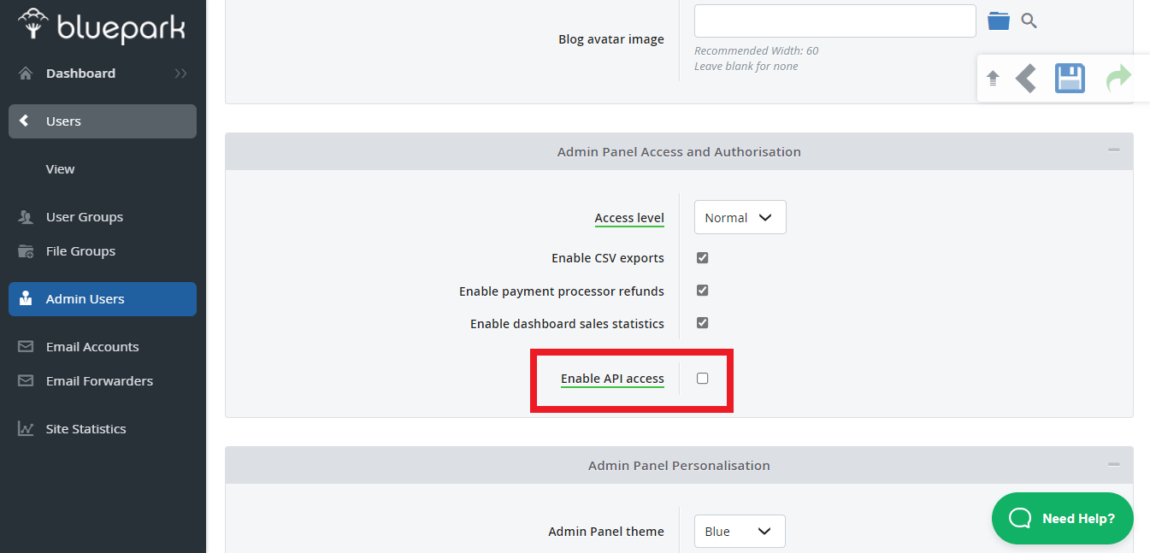Click the back chevron in floating toolbar
Image resolution: width=1150 pixels, height=553 pixels.
coord(1026,79)
